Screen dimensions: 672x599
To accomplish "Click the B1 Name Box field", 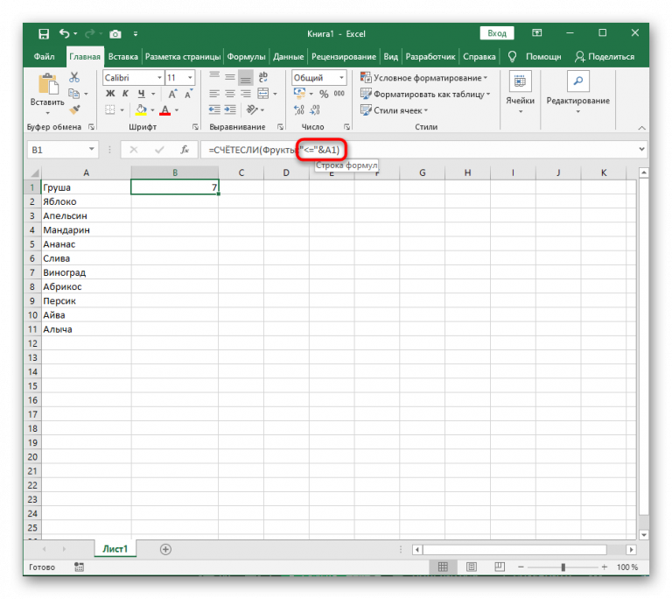I will [57, 150].
